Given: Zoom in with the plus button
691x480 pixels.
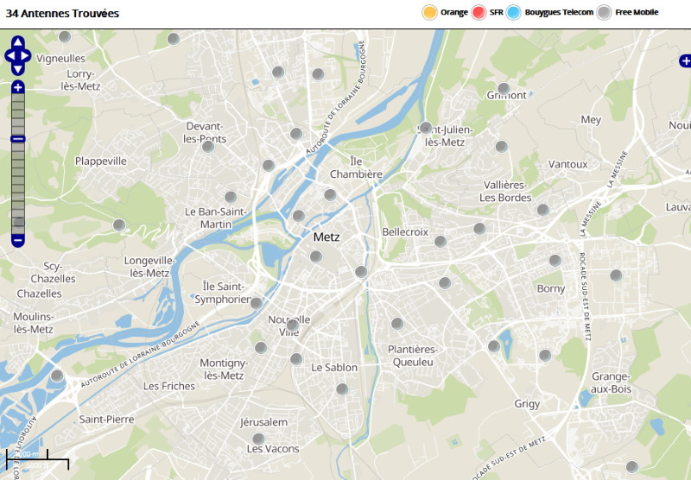Looking at the screenshot, I should pyautogui.click(x=18, y=87).
